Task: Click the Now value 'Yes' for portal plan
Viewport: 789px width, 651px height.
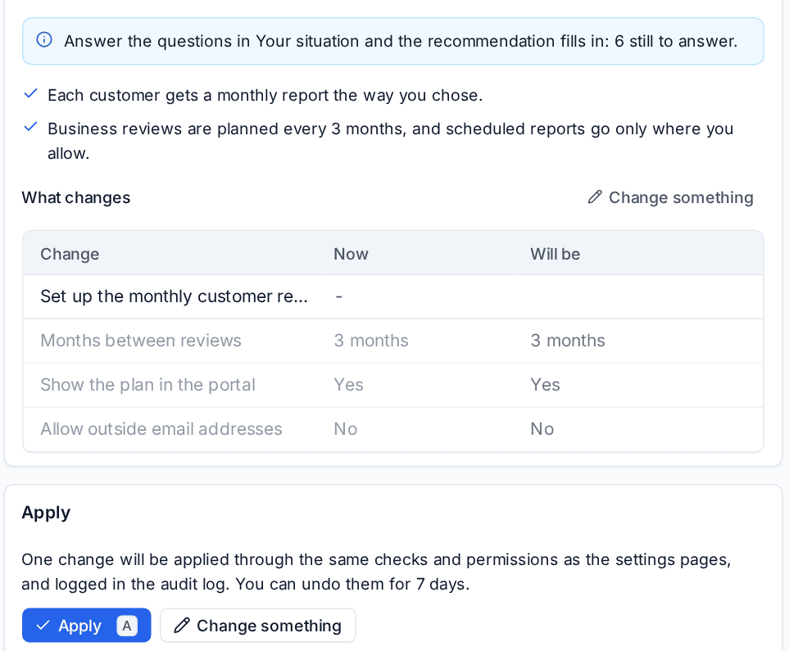Action: pyautogui.click(x=349, y=385)
